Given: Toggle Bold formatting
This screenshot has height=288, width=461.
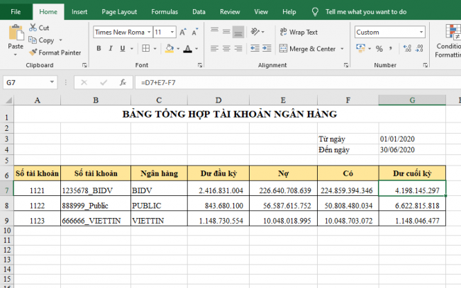Looking at the screenshot, I should tap(99, 49).
